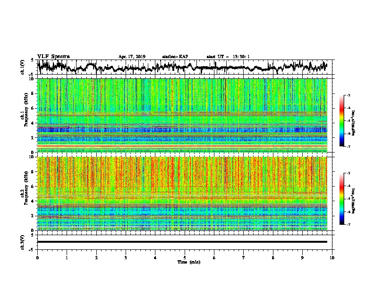Click inside the ch.2 spectrogram panel
This screenshot has height=289, width=374.
point(182,194)
